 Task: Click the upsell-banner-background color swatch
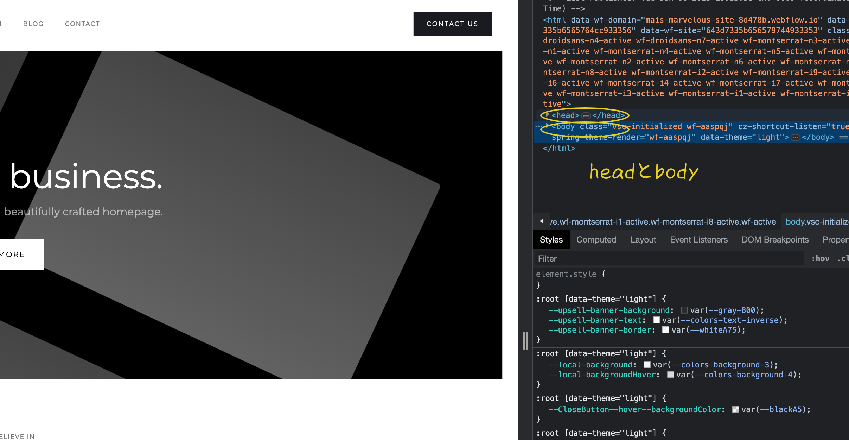pos(684,310)
